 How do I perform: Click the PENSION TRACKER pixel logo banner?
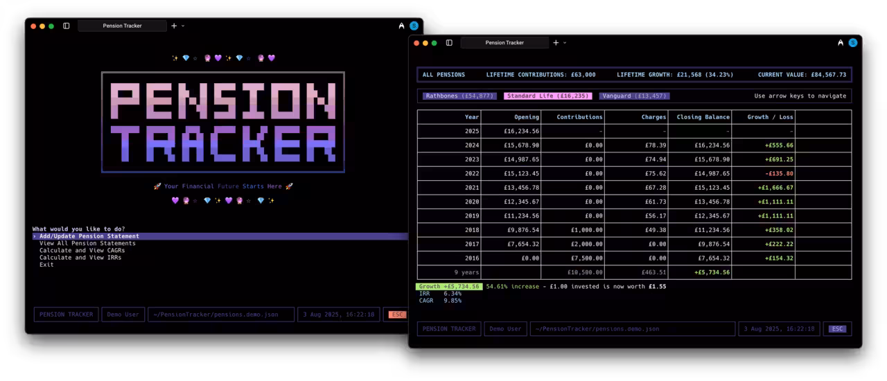pos(223,122)
